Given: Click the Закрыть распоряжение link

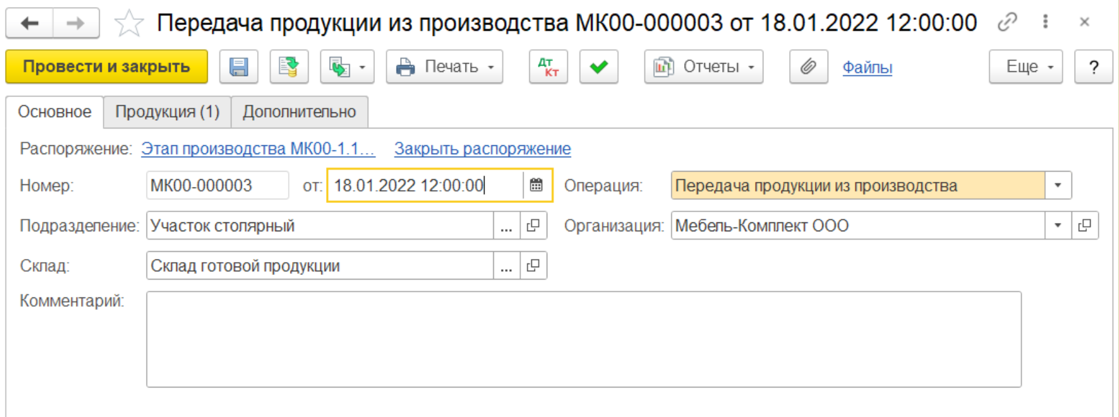Looking at the screenshot, I should point(482,148).
